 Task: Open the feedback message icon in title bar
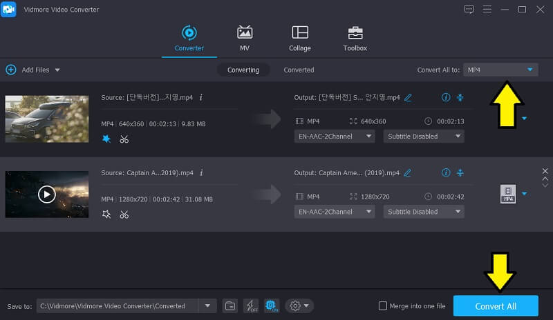(469, 9)
